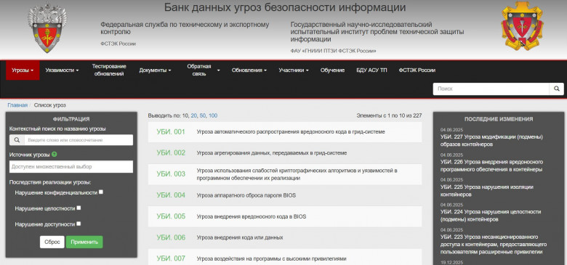
Task: Click the GNIII PTZI gold emblem logo
Action: (522, 26)
